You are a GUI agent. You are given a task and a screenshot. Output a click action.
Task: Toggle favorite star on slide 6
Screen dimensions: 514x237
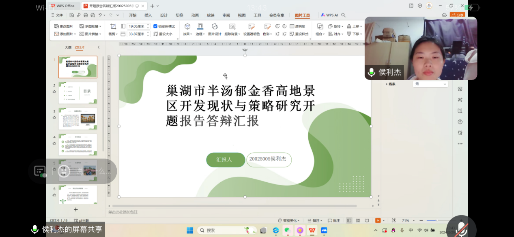pos(54,195)
